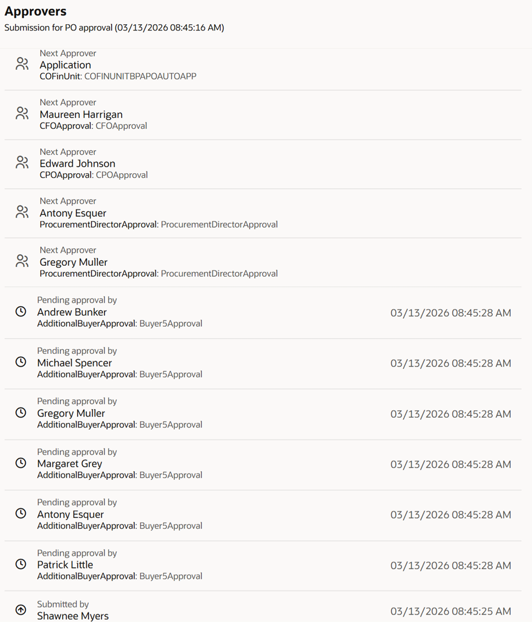Click the group icon beside Antony Esquer

(22, 212)
